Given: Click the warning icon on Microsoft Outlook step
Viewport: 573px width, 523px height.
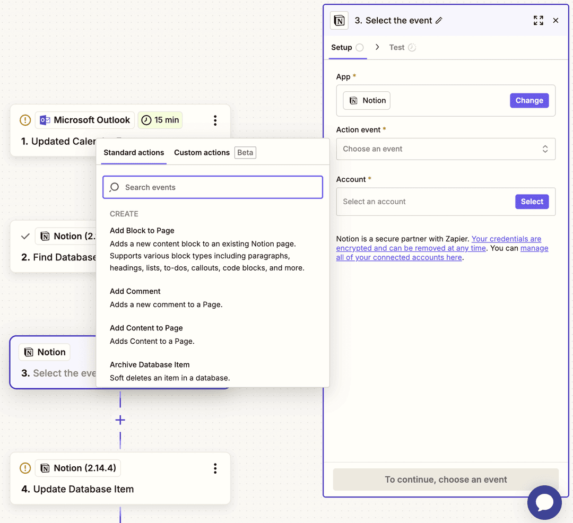Looking at the screenshot, I should 25,120.
